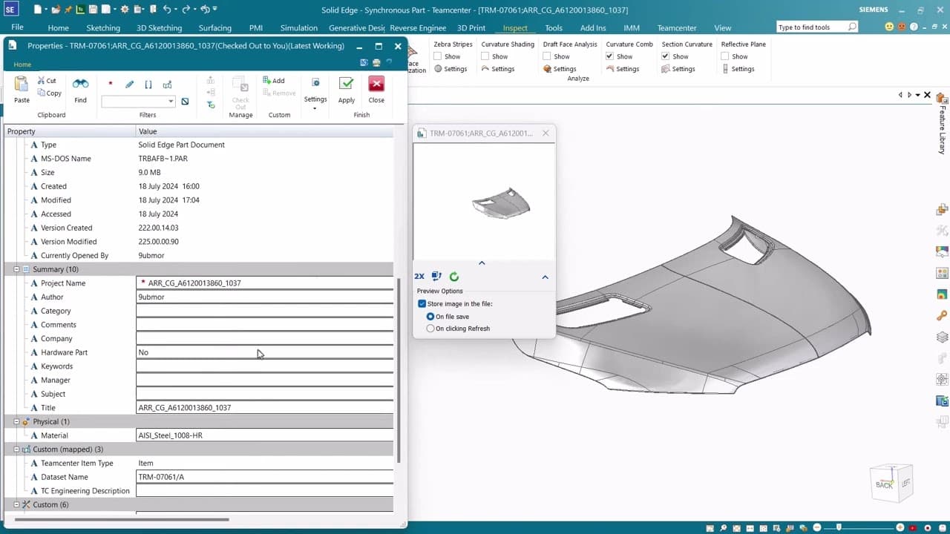Open the document window list dropdown arrow
The image size is (950, 534).
tap(918, 95)
